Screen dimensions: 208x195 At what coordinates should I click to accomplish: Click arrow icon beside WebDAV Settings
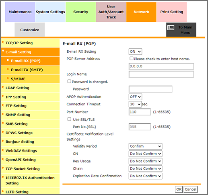pos(3,150)
